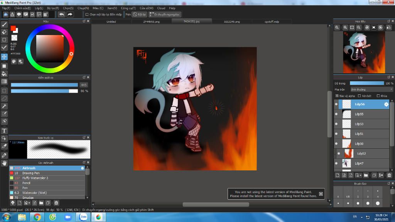The image size is (395, 222).
Task: Select the Hand tool
Action: click(4, 163)
